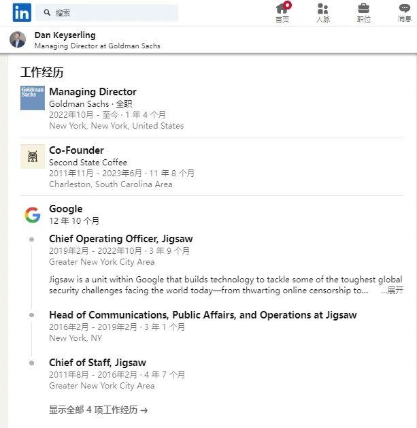Open the Second State Coffee logo
This screenshot has height=428, width=417.
33,157
